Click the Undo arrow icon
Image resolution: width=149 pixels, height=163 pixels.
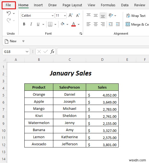(x=9, y=13)
